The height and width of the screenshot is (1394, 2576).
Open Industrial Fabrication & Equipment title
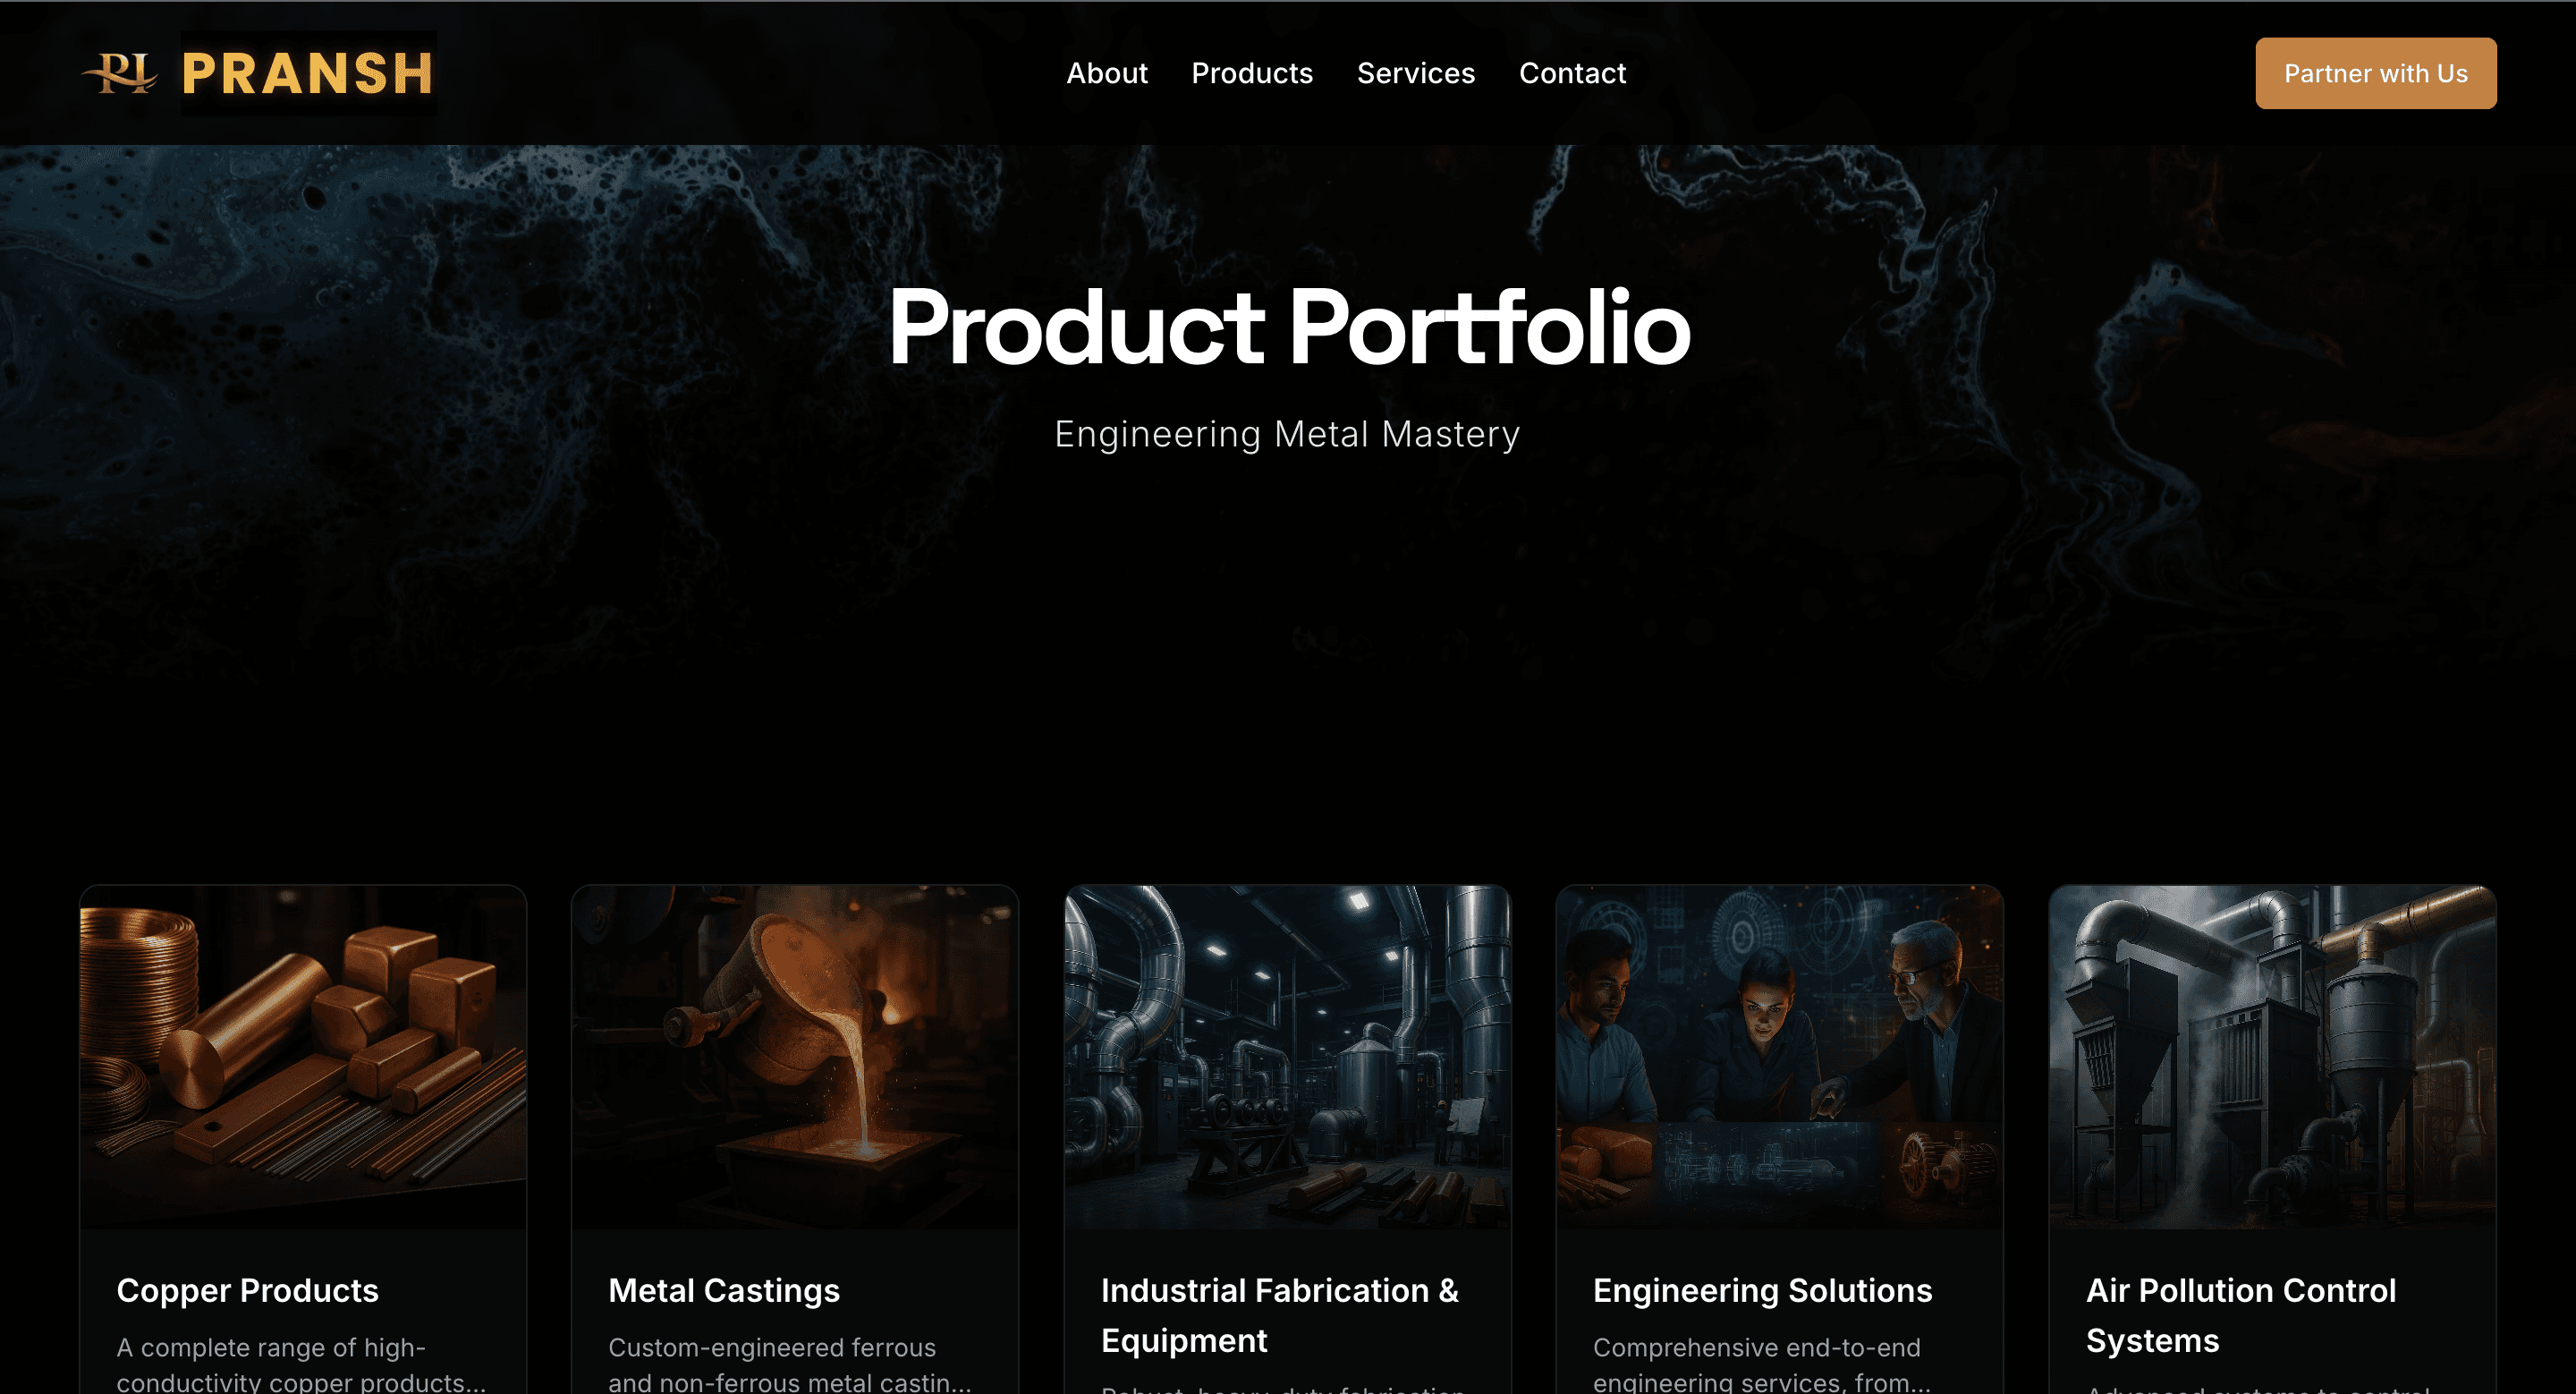coord(1279,1315)
